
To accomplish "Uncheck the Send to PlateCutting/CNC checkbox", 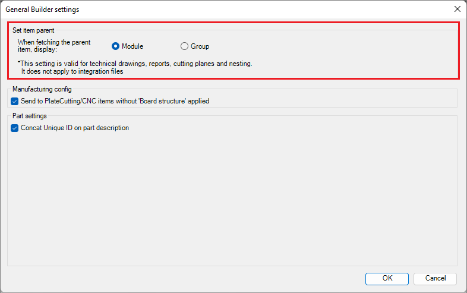I will tap(15, 102).
